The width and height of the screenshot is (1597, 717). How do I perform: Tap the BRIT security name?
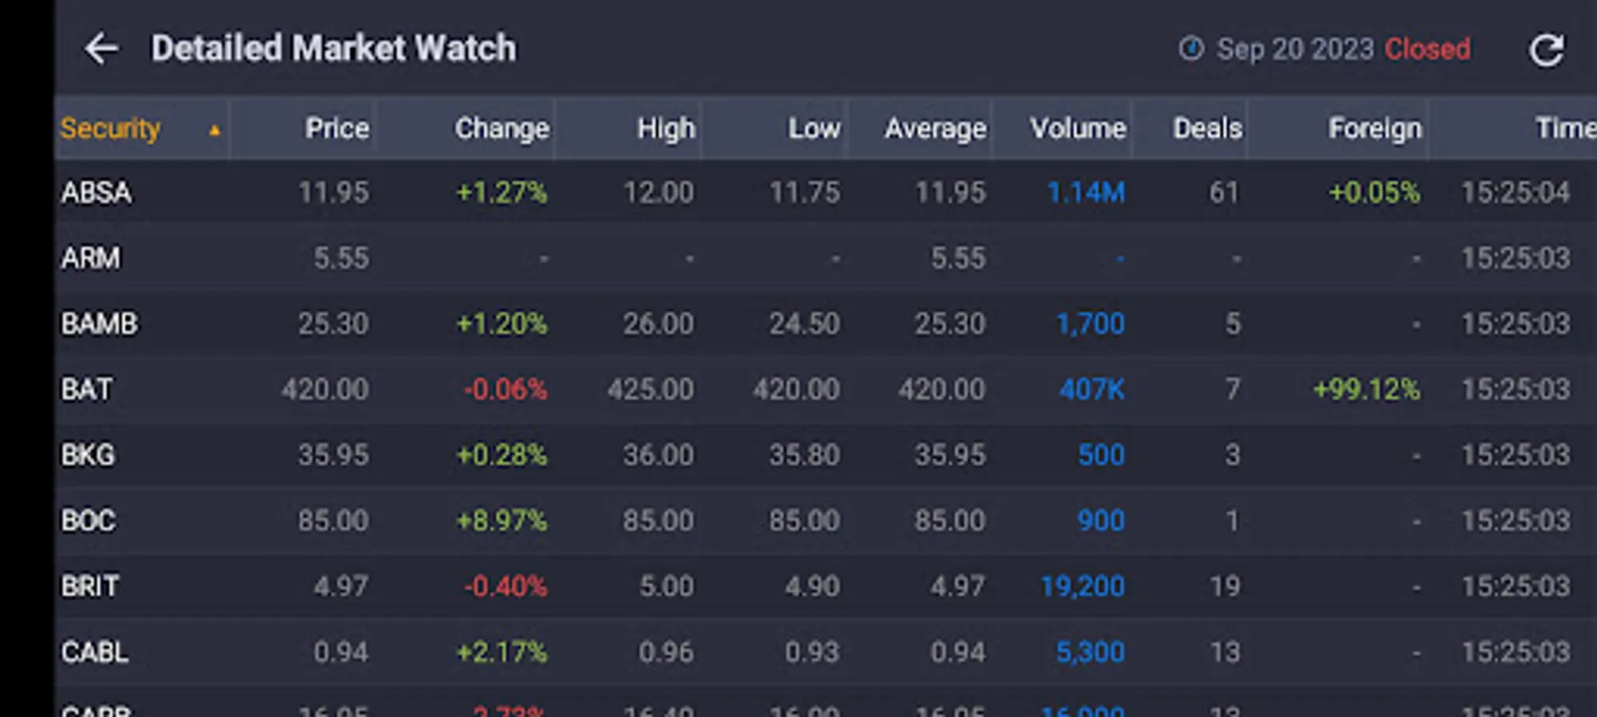pos(90,586)
